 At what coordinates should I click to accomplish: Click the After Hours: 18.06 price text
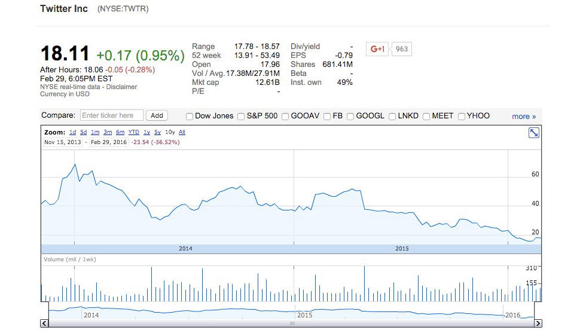coord(71,70)
